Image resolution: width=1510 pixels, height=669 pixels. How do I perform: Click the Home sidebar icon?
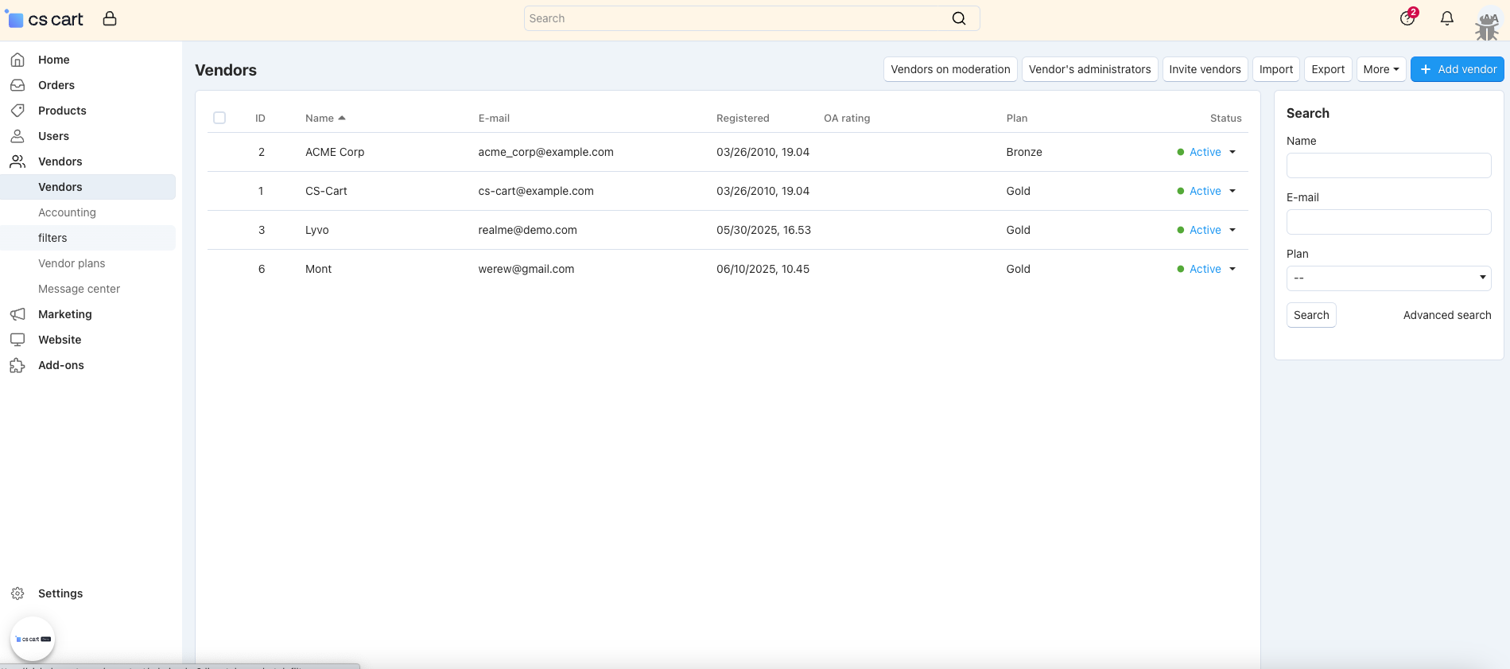17,60
